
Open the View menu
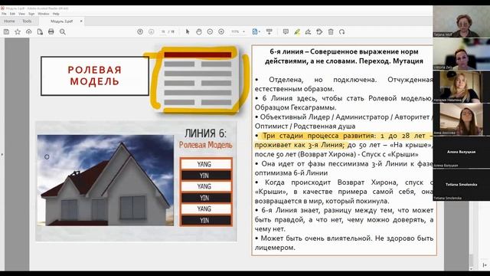point(21,14)
